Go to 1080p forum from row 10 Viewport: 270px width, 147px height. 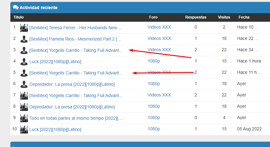point(154,129)
